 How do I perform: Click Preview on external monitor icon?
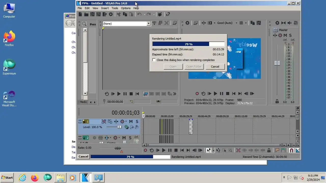click(x=196, y=23)
